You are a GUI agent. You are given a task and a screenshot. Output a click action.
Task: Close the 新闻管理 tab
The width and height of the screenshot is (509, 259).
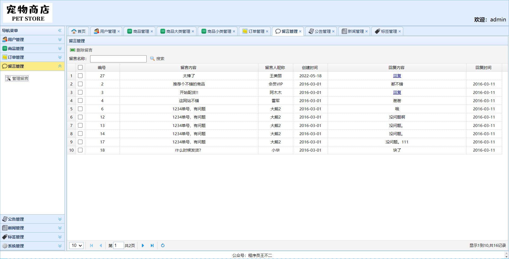coord(366,31)
